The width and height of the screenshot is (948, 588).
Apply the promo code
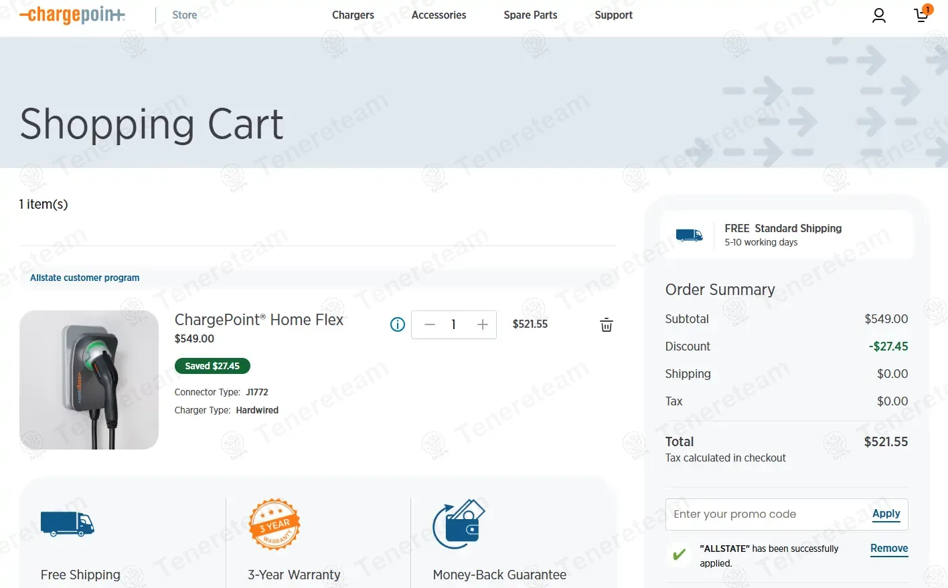click(x=886, y=514)
